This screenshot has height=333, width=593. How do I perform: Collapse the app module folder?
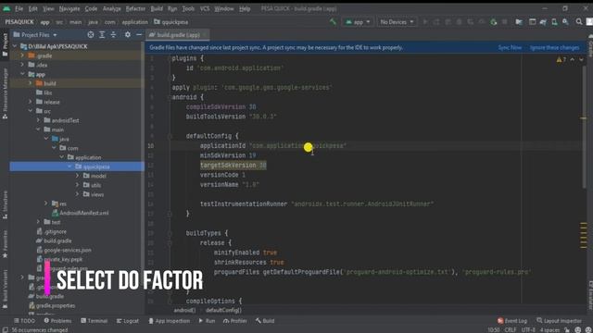22,74
